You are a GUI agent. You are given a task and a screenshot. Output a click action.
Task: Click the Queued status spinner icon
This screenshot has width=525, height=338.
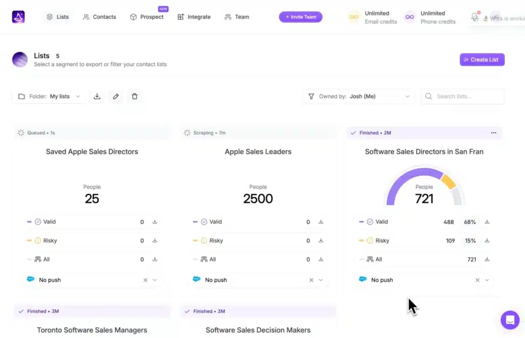tap(21, 133)
